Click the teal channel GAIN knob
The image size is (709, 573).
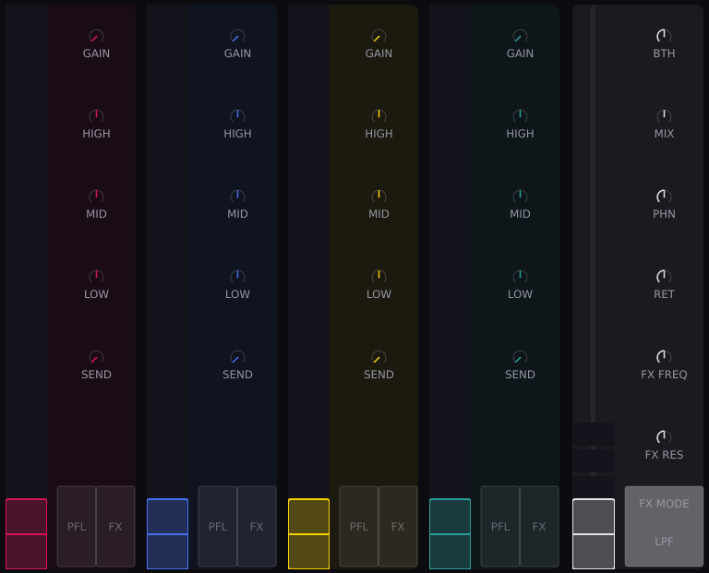tap(520, 36)
